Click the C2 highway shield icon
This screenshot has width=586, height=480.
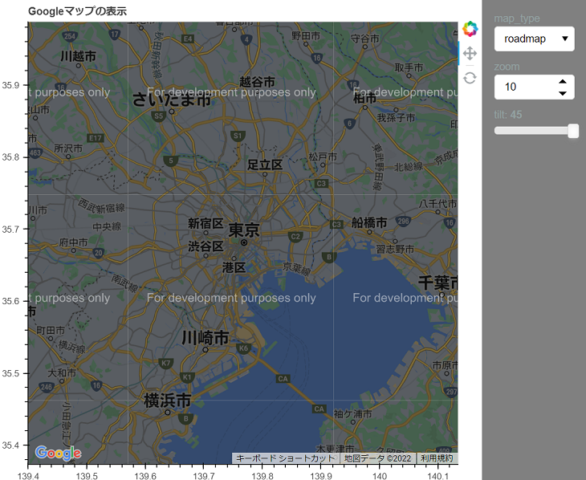[x=295, y=237]
